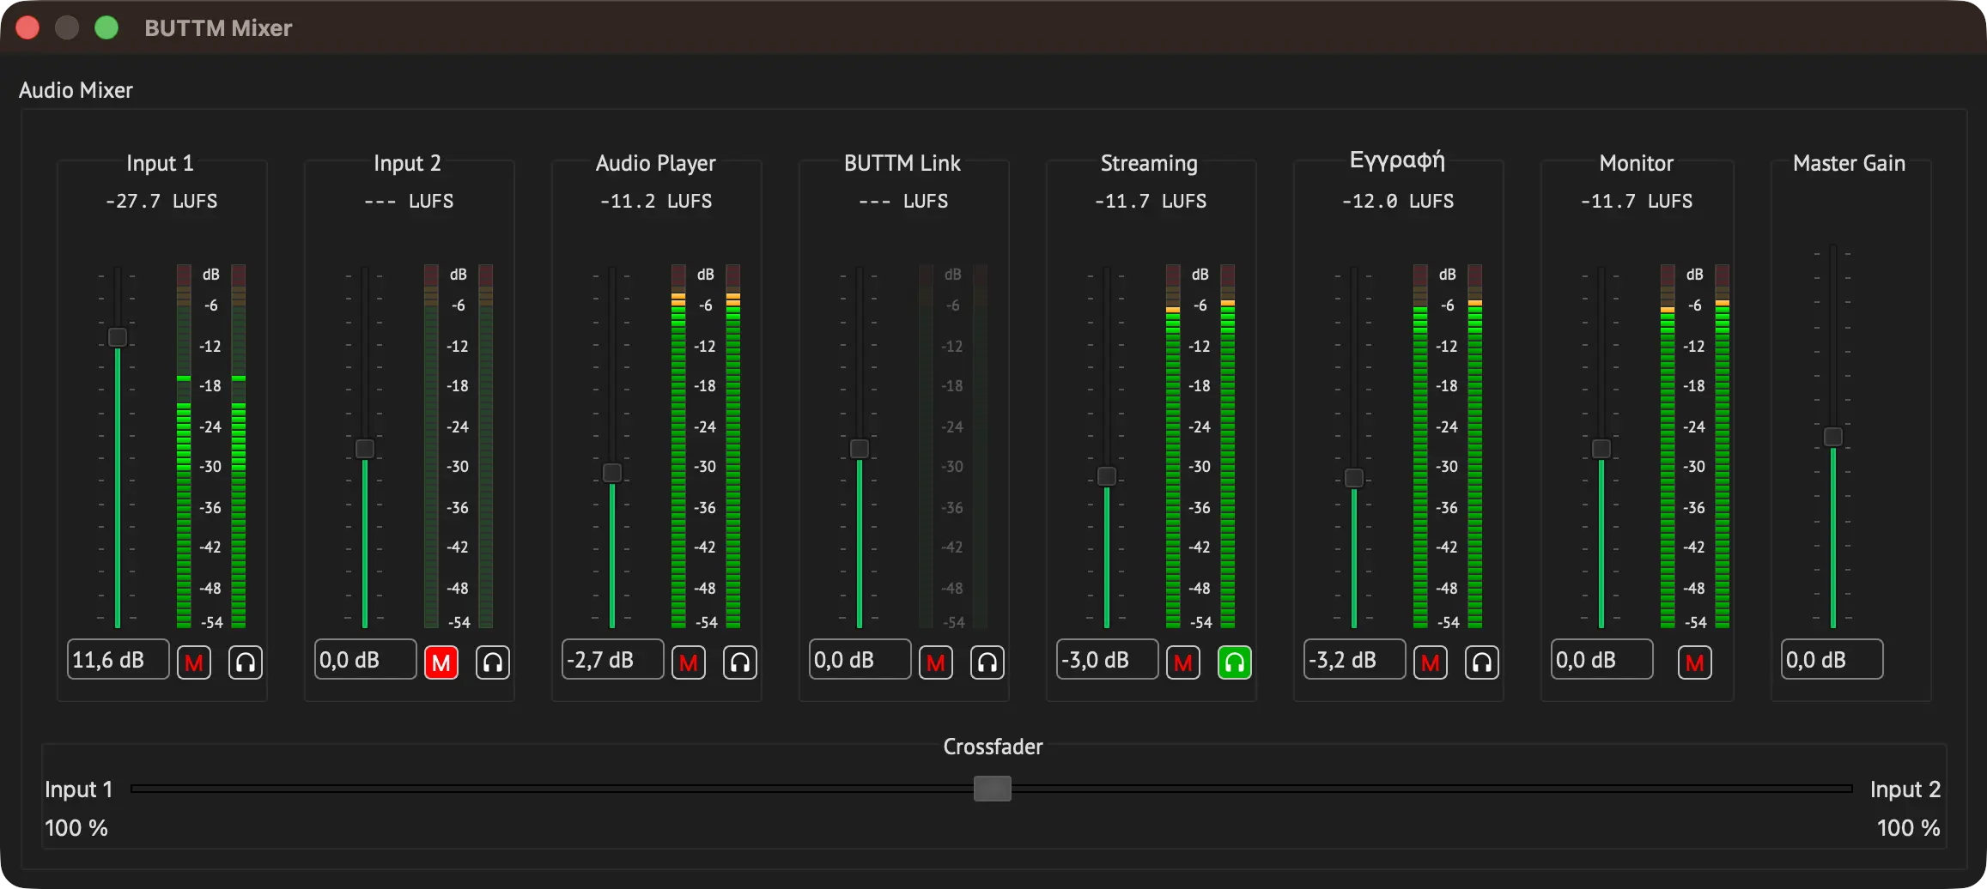The height and width of the screenshot is (889, 1987).
Task: Click the Crossfader handle
Action: (993, 789)
